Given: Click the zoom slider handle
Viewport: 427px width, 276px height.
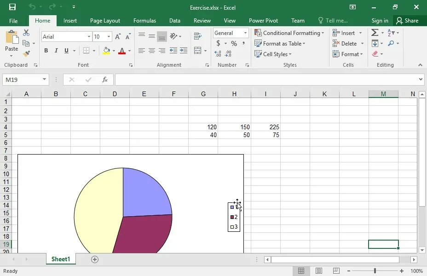Looking at the screenshot, I should (375, 271).
